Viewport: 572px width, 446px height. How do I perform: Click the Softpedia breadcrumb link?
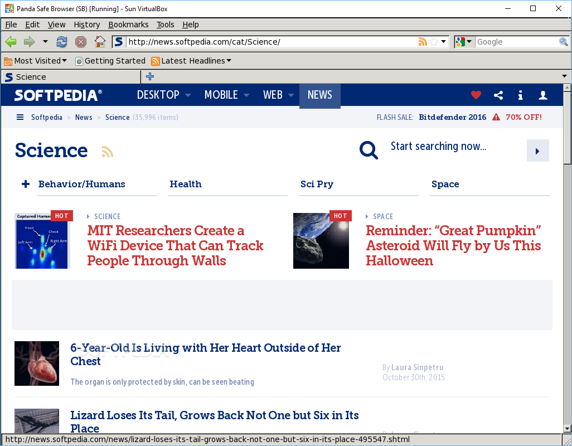point(47,117)
